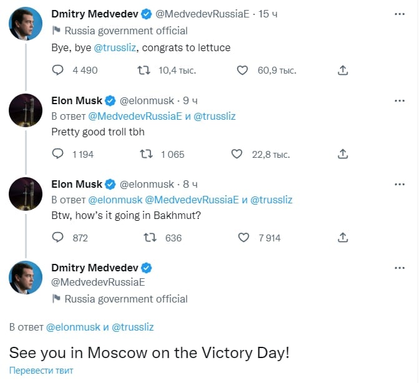Open more options on the Bakhmut tweet
Screen dimensions: 420x383
pyautogui.click(x=400, y=184)
